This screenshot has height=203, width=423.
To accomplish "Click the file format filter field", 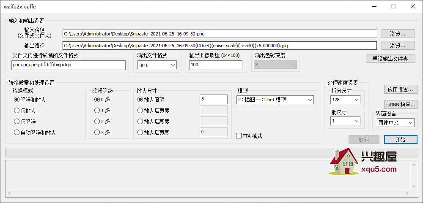I will pos(69,65).
